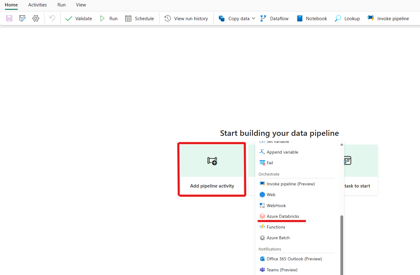Click the Validate checkmark icon
The image size is (420, 275).
pyautogui.click(x=69, y=19)
